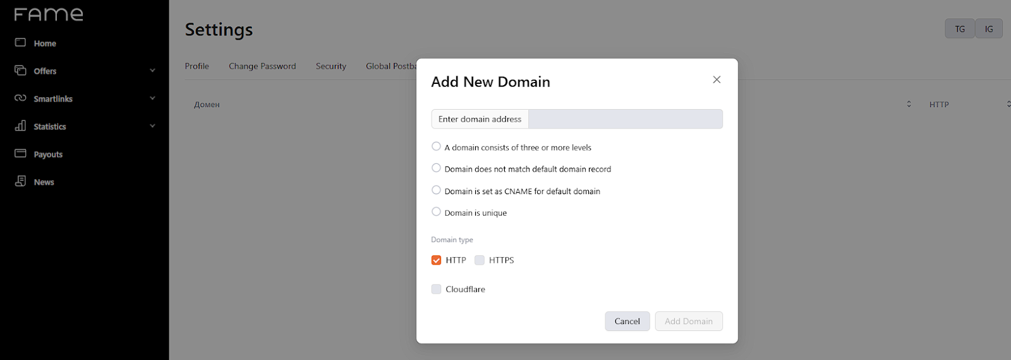Open the Global Postback tab
Image resolution: width=1011 pixels, height=360 pixels.
(x=391, y=66)
